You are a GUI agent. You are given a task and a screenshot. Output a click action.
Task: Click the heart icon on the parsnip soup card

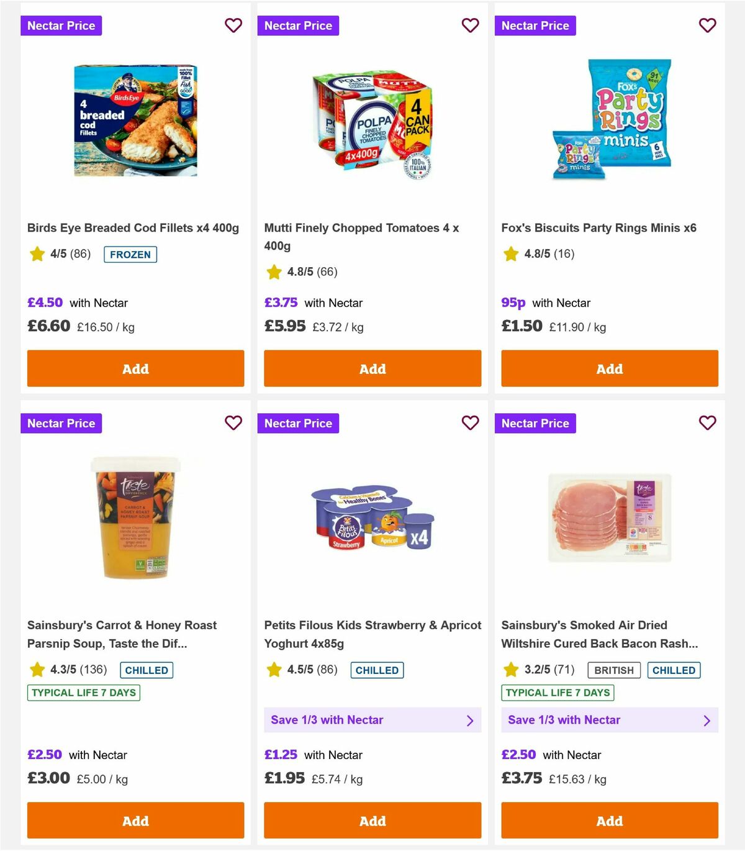click(233, 423)
